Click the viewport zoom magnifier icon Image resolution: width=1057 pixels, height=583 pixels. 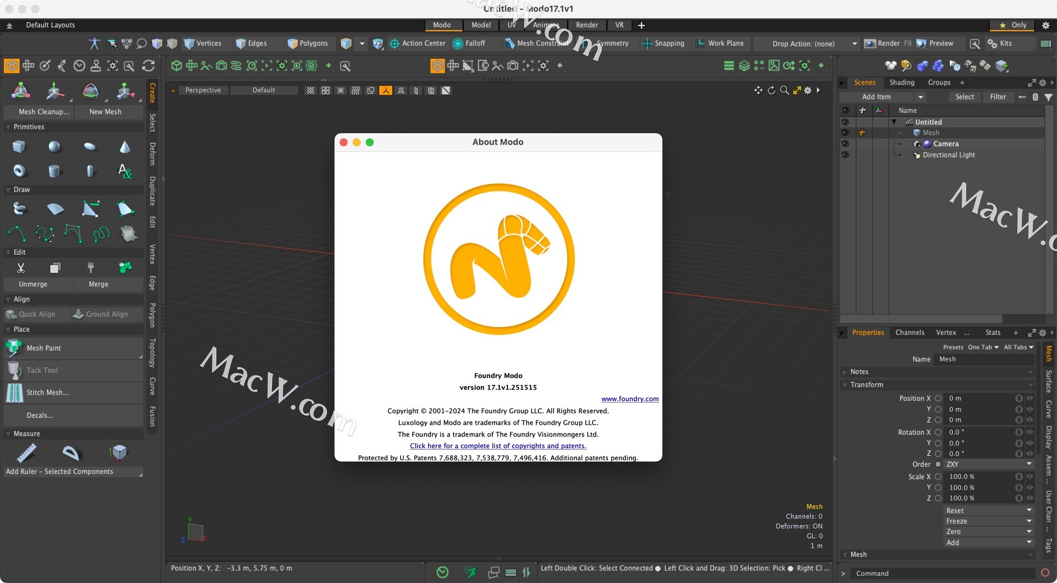784,90
